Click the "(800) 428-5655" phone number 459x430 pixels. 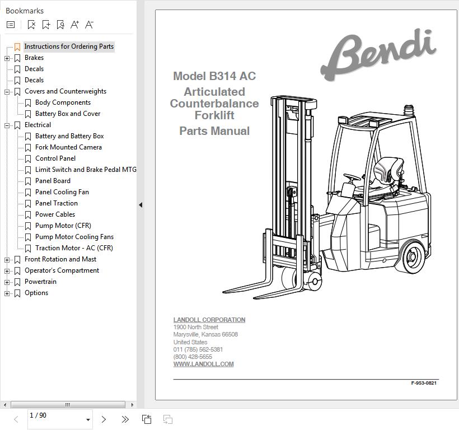pyautogui.click(x=193, y=357)
